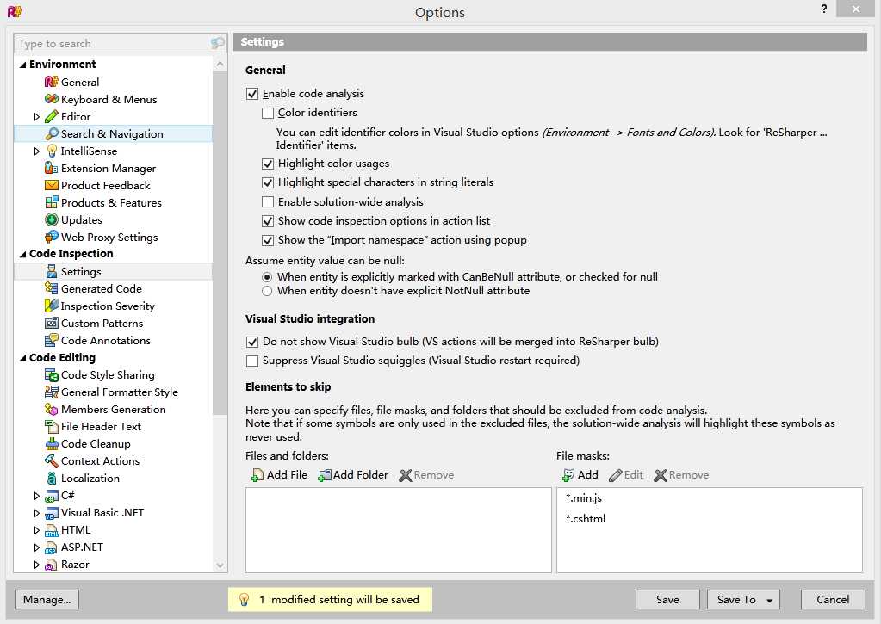The height and width of the screenshot is (624, 881).
Task: Toggle Highlight color usages checkbox
Action: coord(268,164)
